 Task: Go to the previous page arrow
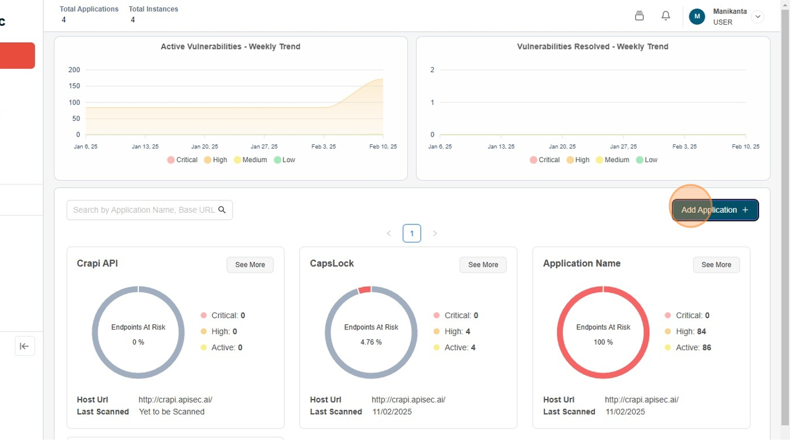[x=389, y=233]
